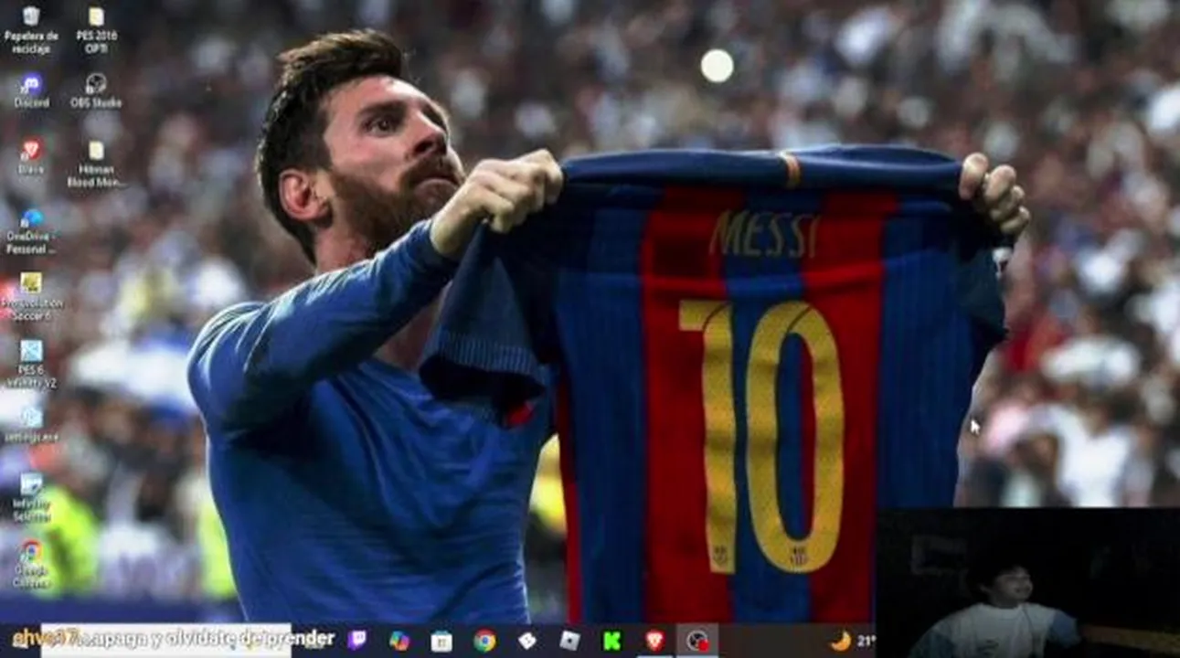Select the Papelera de reciclaje desktop icon
Image resolution: width=1180 pixels, height=658 pixels.
(x=31, y=29)
